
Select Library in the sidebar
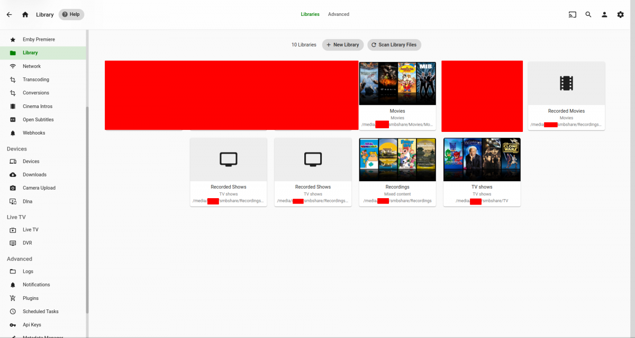coord(43,53)
